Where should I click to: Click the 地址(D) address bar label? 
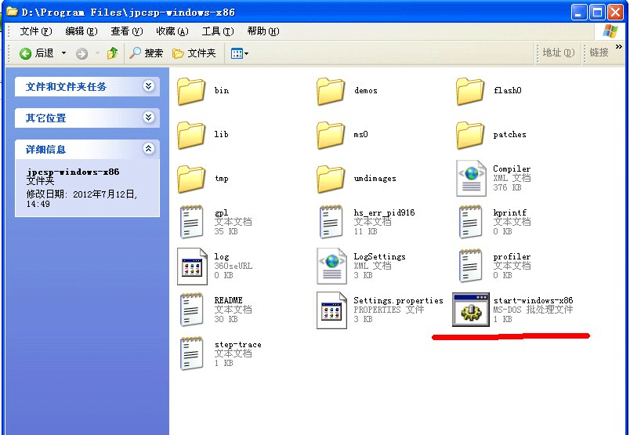(x=559, y=53)
